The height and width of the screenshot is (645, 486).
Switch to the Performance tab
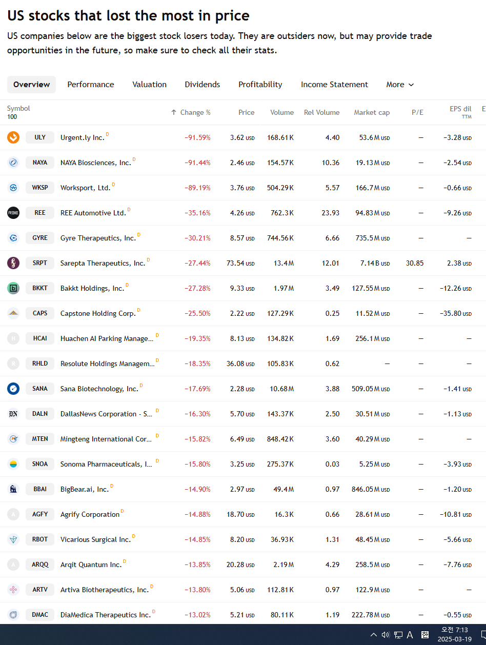click(91, 85)
